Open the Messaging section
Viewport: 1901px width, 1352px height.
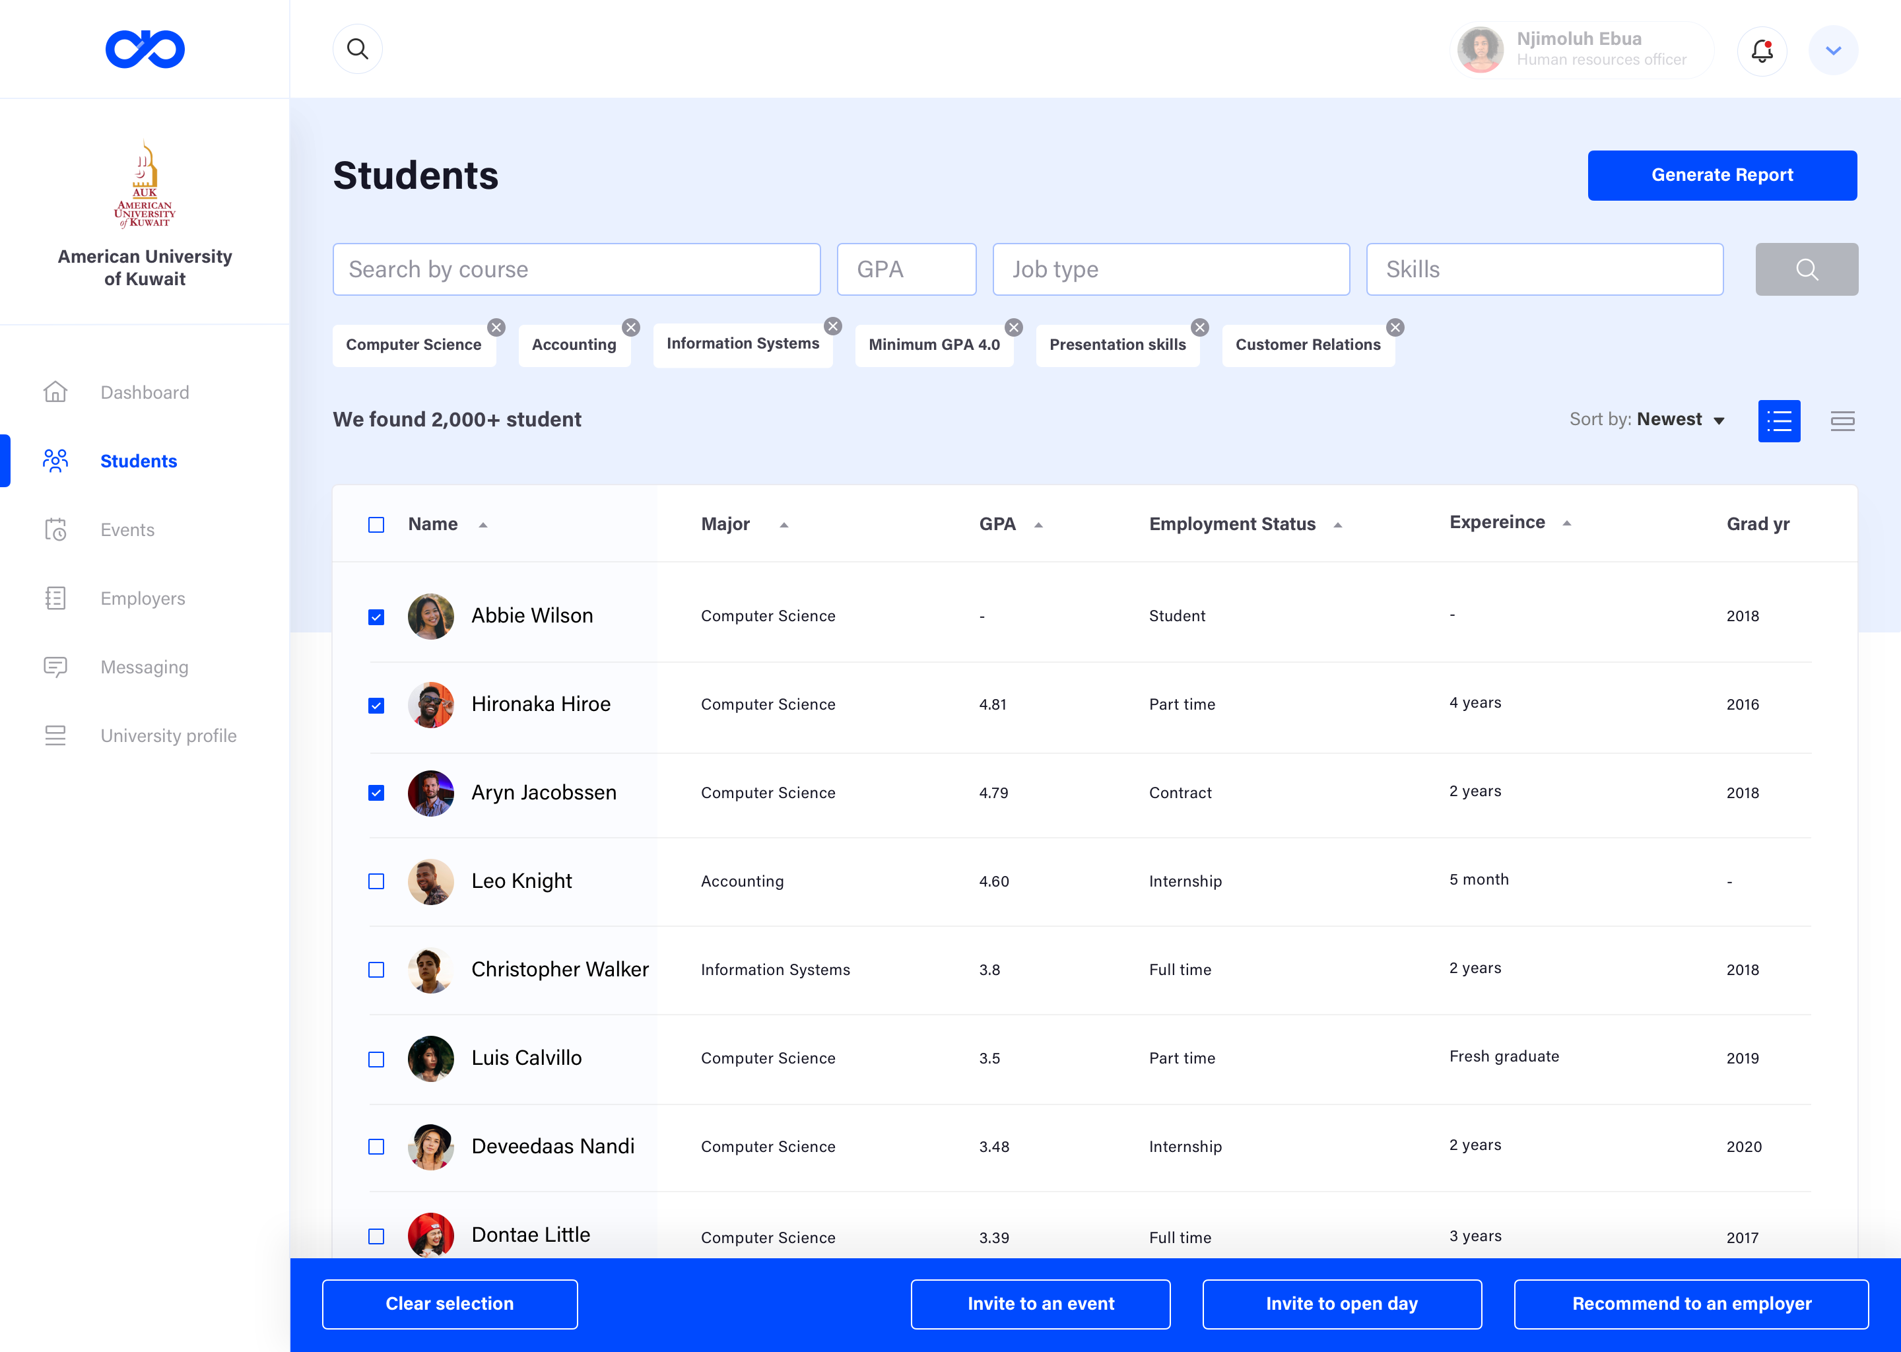point(143,667)
